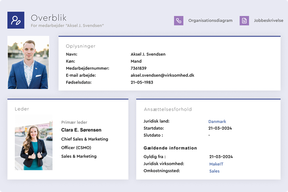The width and height of the screenshot is (288, 192).
Task: Select manager name Clara E. Sørensen
Action: (x=81, y=130)
